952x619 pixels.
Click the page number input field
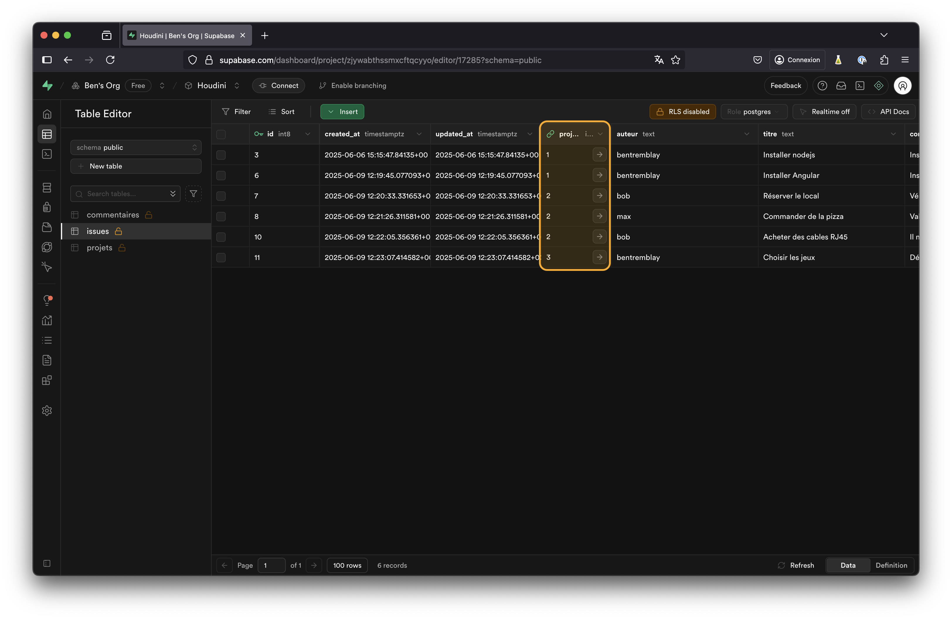coord(272,565)
